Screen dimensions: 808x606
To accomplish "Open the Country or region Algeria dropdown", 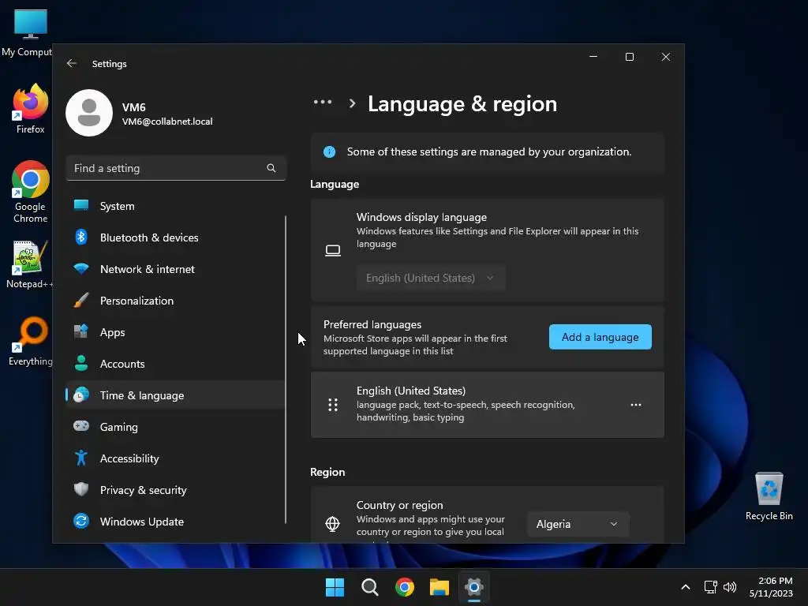I will click(x=578, y=524).
